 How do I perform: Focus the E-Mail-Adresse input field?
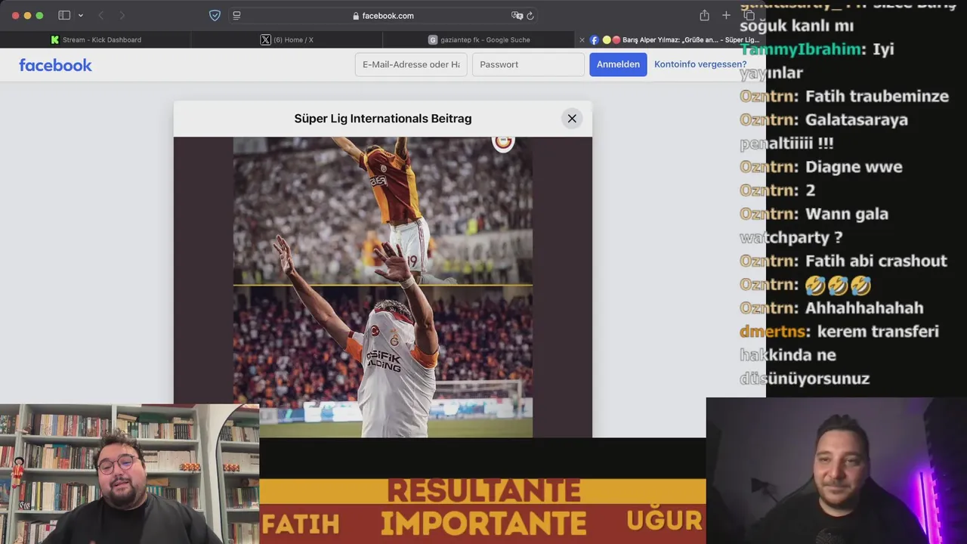pos(411,64)
